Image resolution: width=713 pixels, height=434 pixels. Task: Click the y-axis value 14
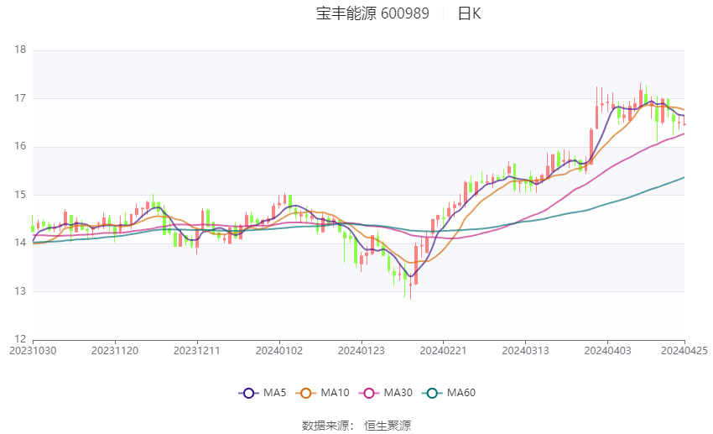click(20, 243)
